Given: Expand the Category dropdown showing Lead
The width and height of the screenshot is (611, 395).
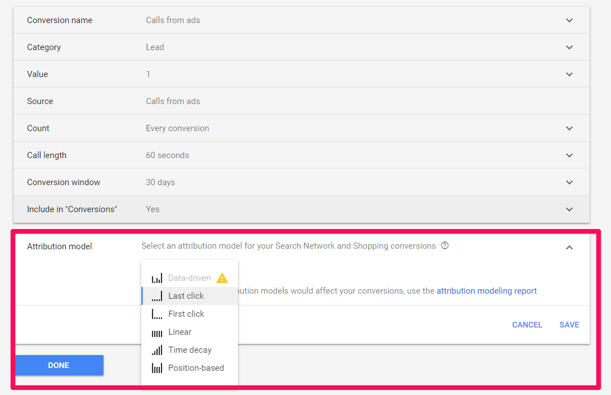Looking at the screenshot, I should 569,47.
